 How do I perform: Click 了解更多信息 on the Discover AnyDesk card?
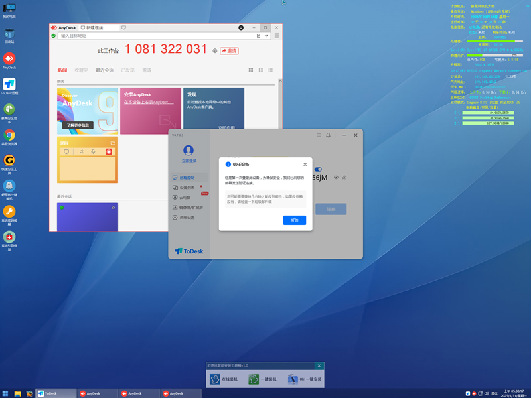(78, 125)
